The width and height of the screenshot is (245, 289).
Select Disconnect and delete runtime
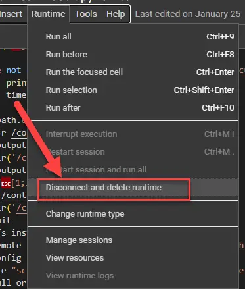point(133,188)
